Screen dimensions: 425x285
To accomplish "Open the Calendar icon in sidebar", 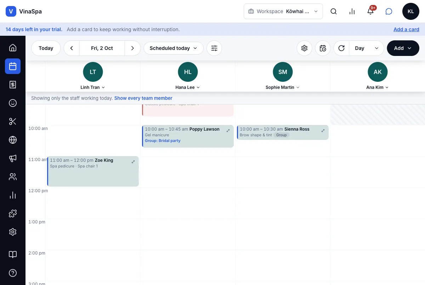I will tap(13, 66).
